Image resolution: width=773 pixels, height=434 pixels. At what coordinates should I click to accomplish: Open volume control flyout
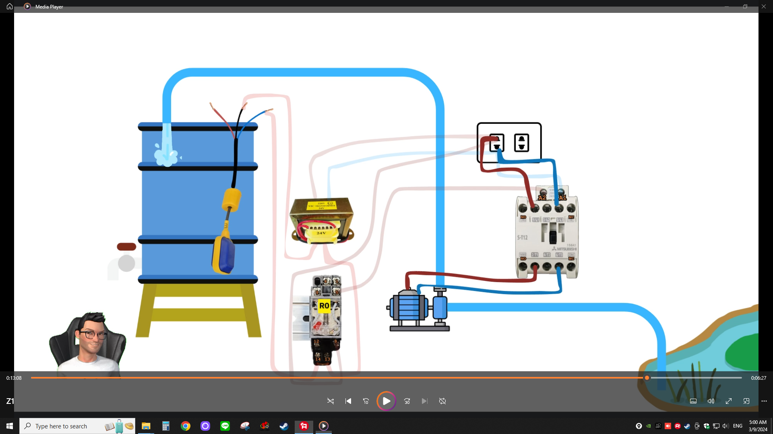pyautogui.click(x=711, y=401)
